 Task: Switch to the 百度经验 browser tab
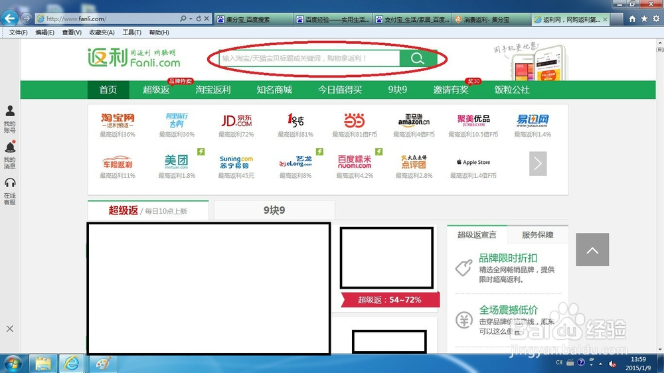point(333,19)
